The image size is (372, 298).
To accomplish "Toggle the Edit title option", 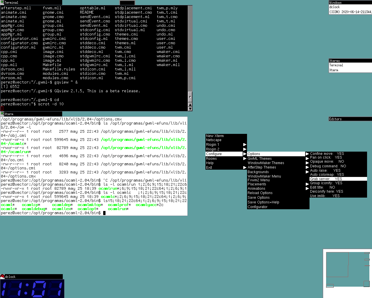I will [x=322, y=187].
